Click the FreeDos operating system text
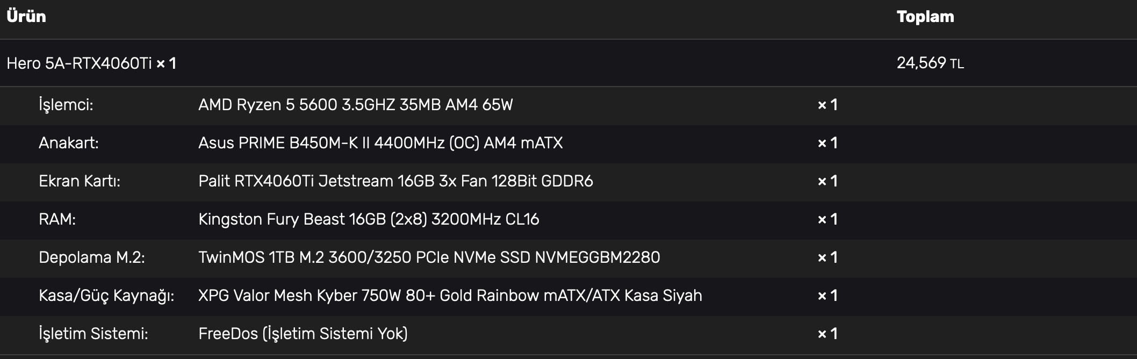This screenshot has height=359, width=1137. [x=303, y=334]
